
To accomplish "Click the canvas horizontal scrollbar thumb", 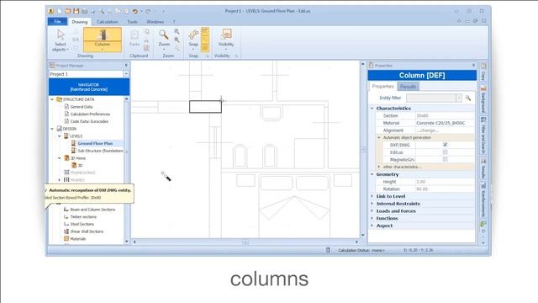I will (x=245, y=242).
